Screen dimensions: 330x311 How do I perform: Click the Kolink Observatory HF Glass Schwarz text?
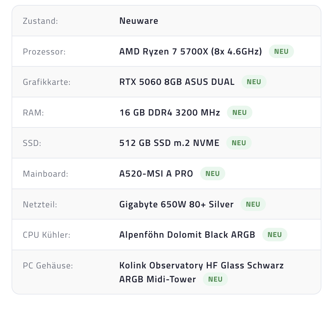point(202,265)
